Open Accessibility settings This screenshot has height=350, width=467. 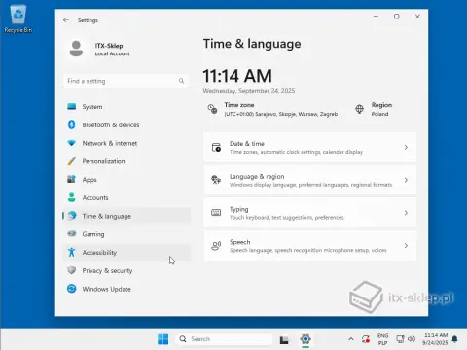pyautogui.click(x=126, y=252)
